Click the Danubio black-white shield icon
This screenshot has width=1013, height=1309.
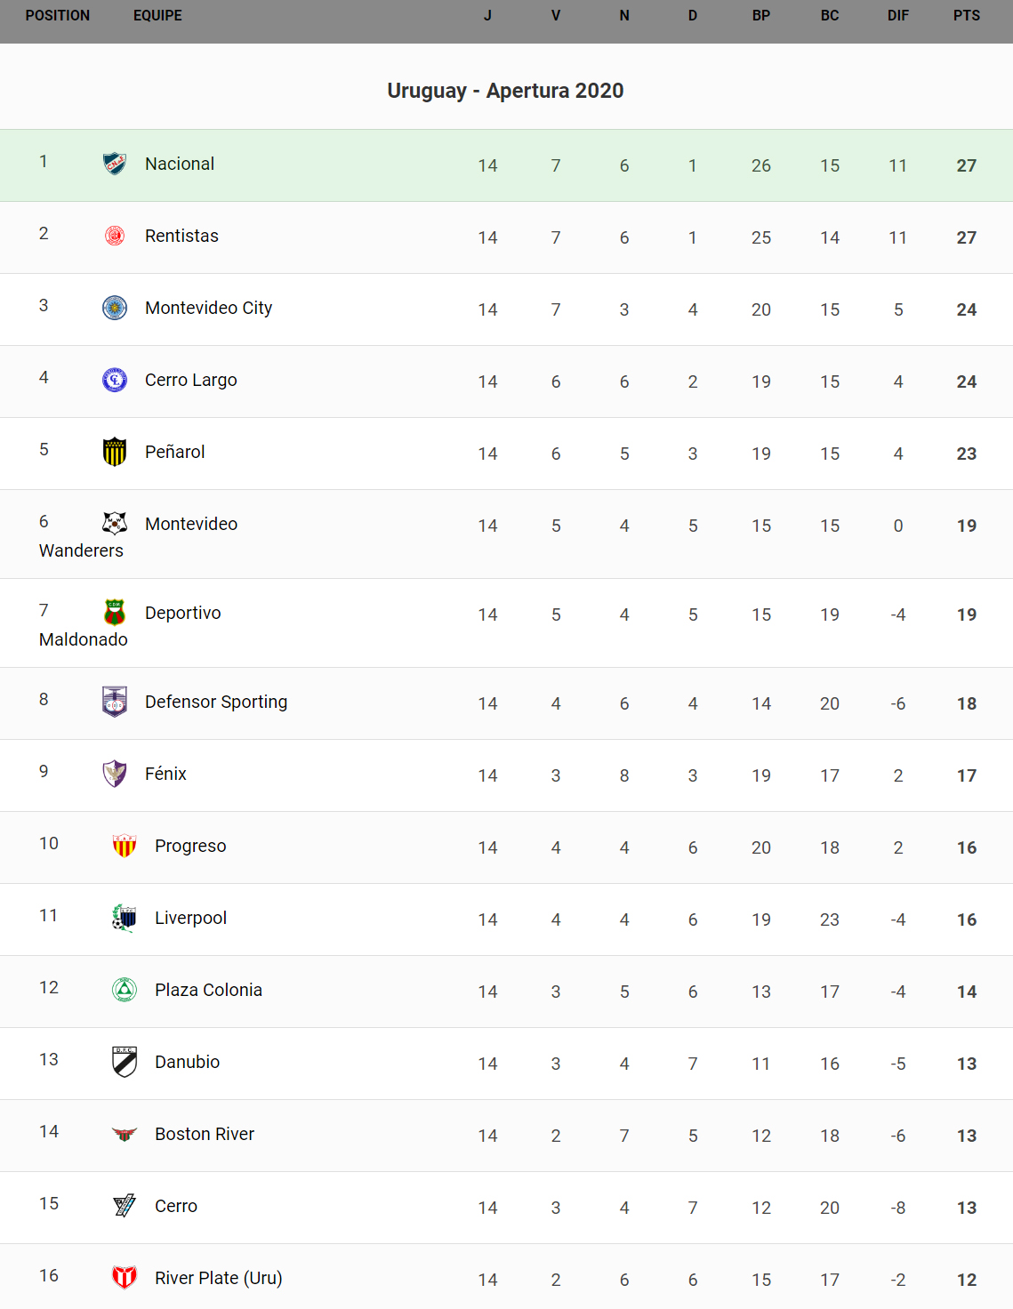coord(125,1062)
